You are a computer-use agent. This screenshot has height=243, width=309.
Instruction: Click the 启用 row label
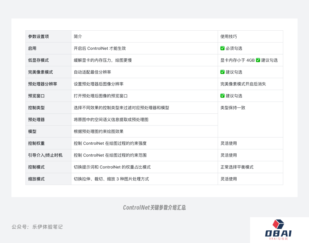32,48
